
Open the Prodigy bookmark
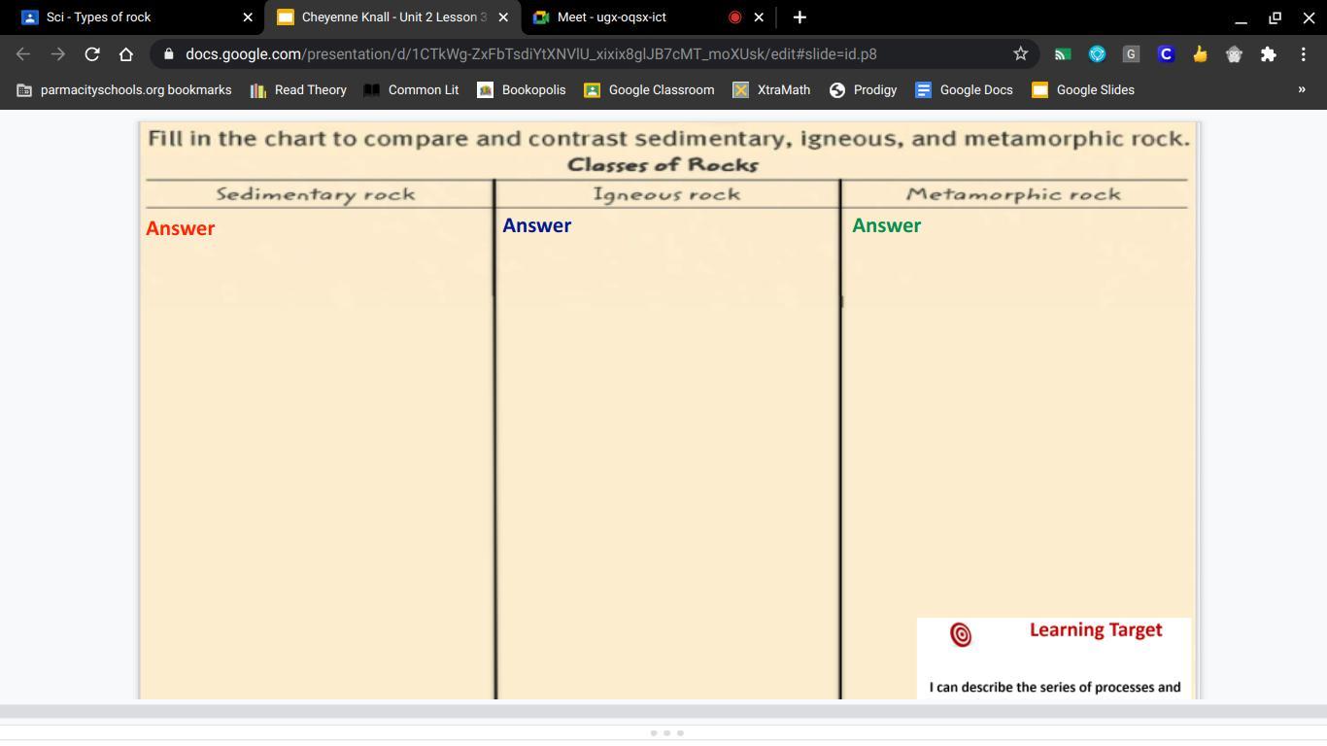863,89
